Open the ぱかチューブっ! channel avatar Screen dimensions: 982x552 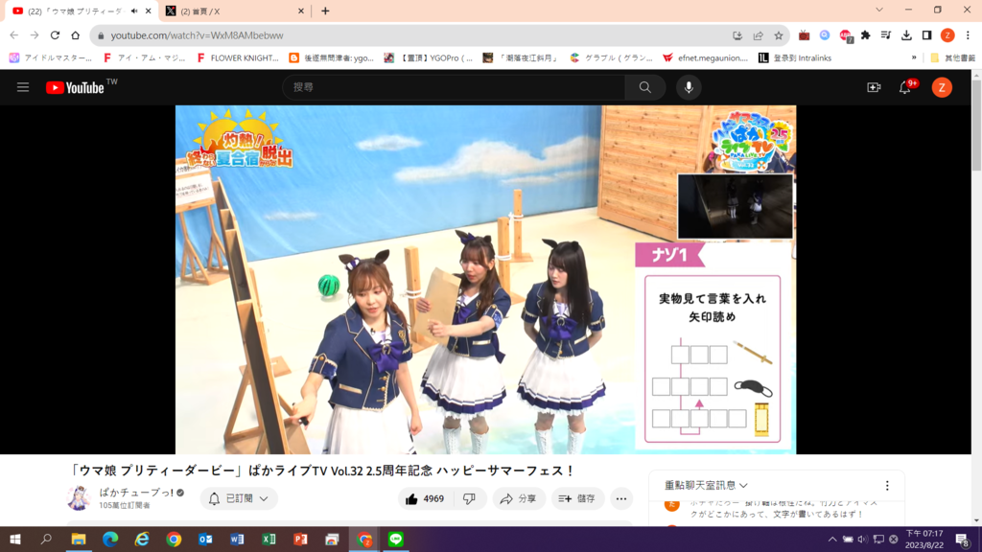79,498
